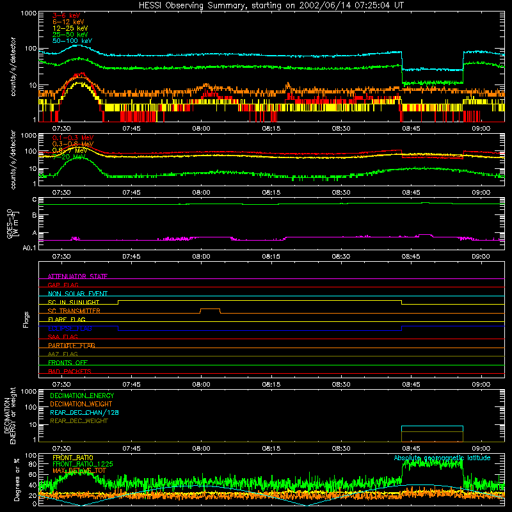Select the FRONT_RATIO_1225 legend label
This screenshot has height=512, width=512.
pyautogui.click(x=83, y=464)
